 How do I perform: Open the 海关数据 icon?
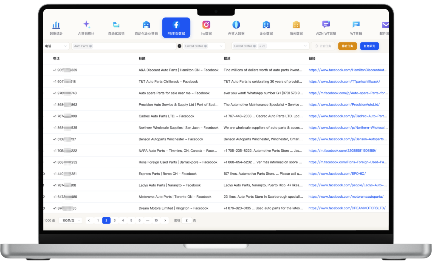pyautogui.click(x=296, y=25)
